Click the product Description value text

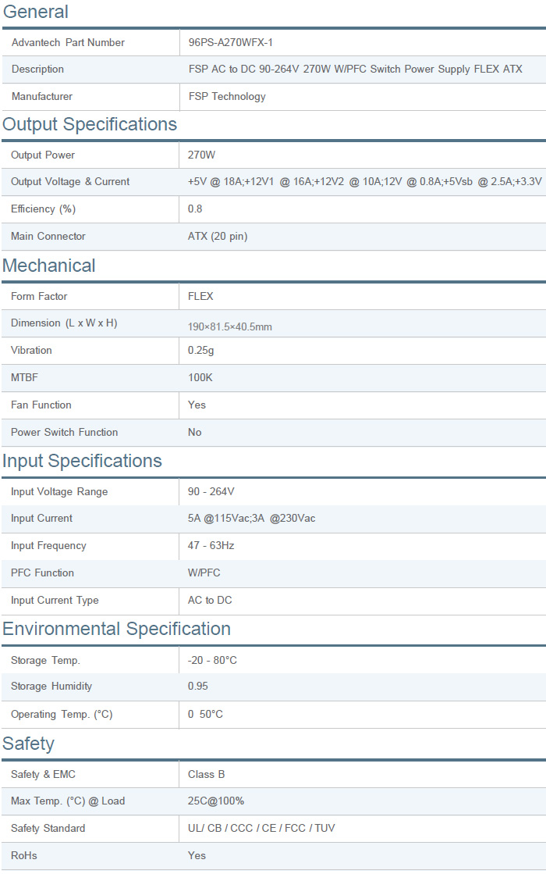tap(355, 70)
